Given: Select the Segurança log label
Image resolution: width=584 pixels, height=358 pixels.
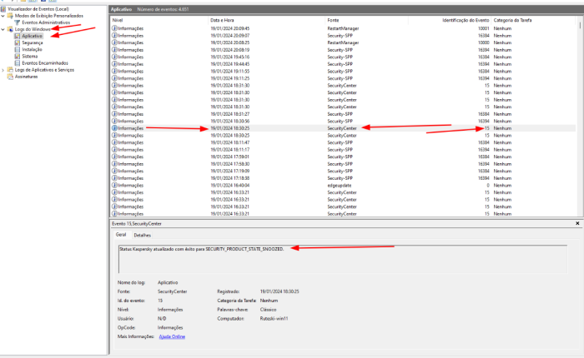Looking at the screenshot, I should click(x=32, y=42).
